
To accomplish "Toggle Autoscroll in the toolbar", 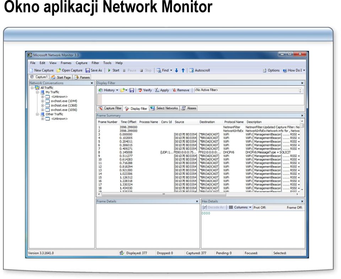I will 200,70.
